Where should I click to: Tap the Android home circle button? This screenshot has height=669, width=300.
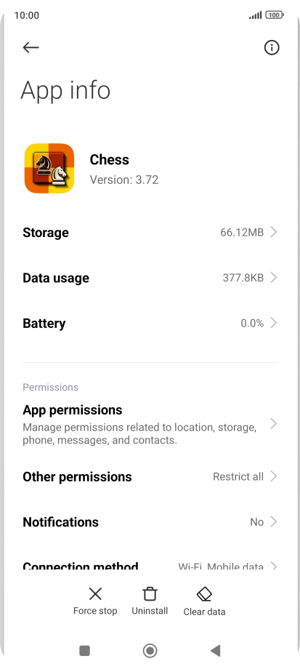[x=150, y=650]
